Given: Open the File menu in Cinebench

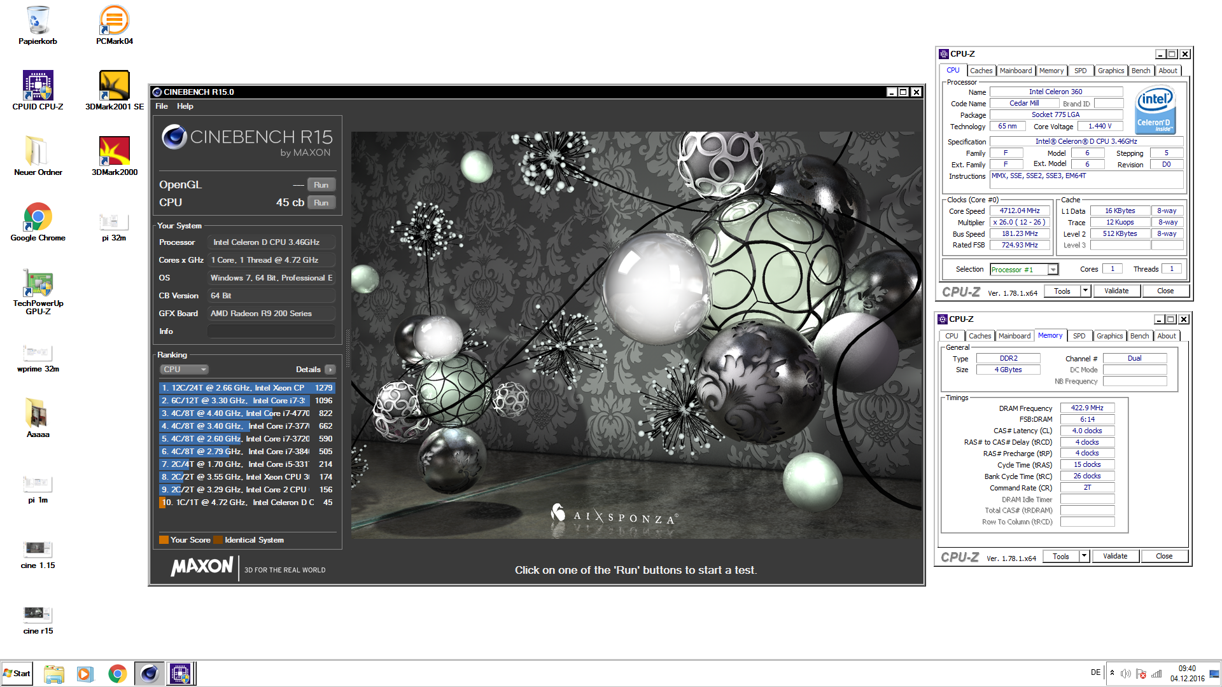Looking at the screenshot, I should tap(162, 106).
